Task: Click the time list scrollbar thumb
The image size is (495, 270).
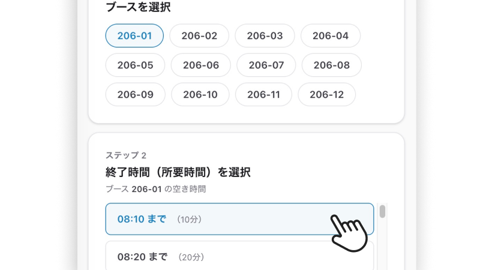Action: tap(382, 211)
